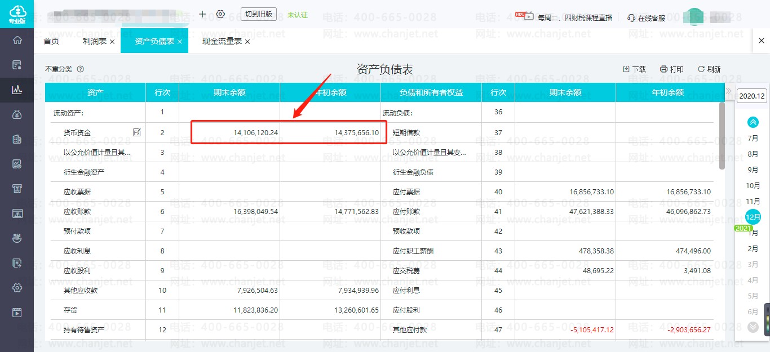
Task: Click the 不重分类 label
Action: coord(59,69)
